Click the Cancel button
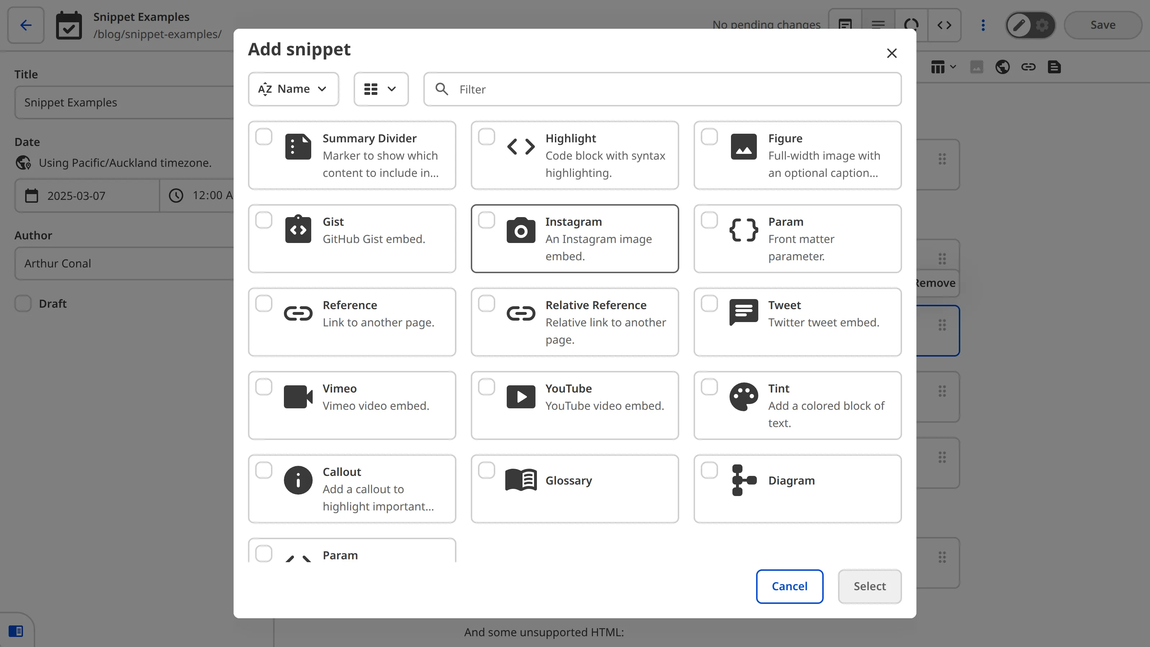1150x647 pixels. point(789,586)
